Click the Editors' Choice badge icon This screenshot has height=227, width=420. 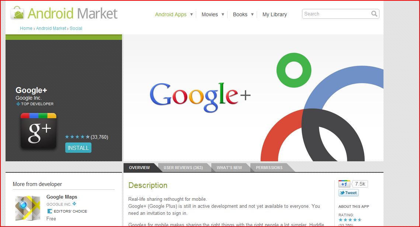[49, 211]
